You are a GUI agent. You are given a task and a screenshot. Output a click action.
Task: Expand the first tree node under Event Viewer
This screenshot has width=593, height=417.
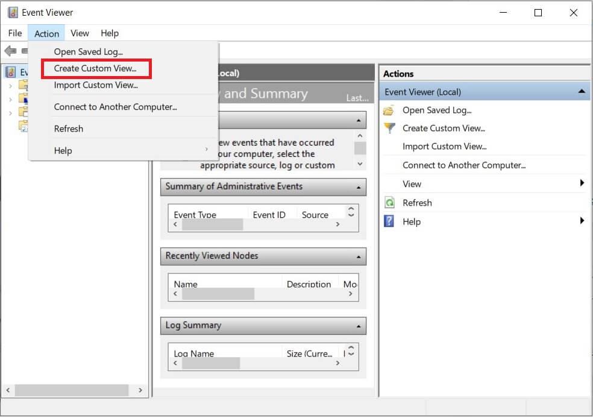pos(11,86)
